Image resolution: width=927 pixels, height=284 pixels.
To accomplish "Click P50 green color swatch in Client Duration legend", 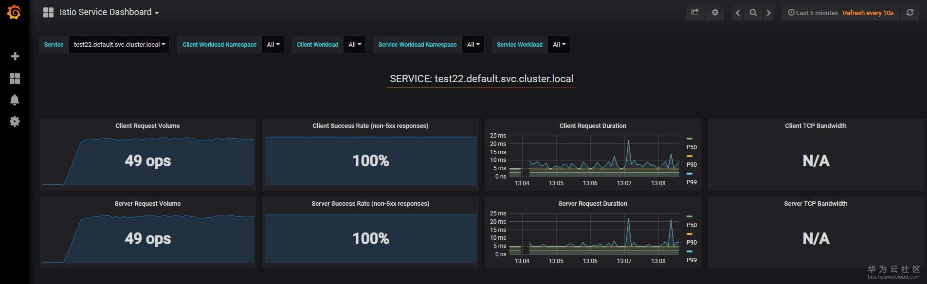I will [689, 139].
